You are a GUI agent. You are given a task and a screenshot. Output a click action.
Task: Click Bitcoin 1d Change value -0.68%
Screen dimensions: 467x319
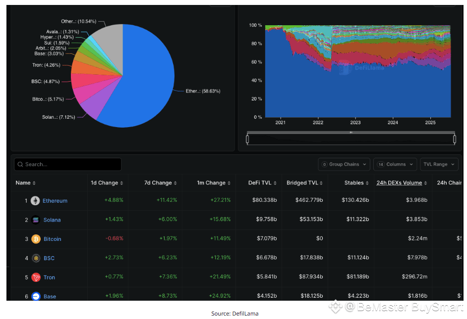point(115,238)
